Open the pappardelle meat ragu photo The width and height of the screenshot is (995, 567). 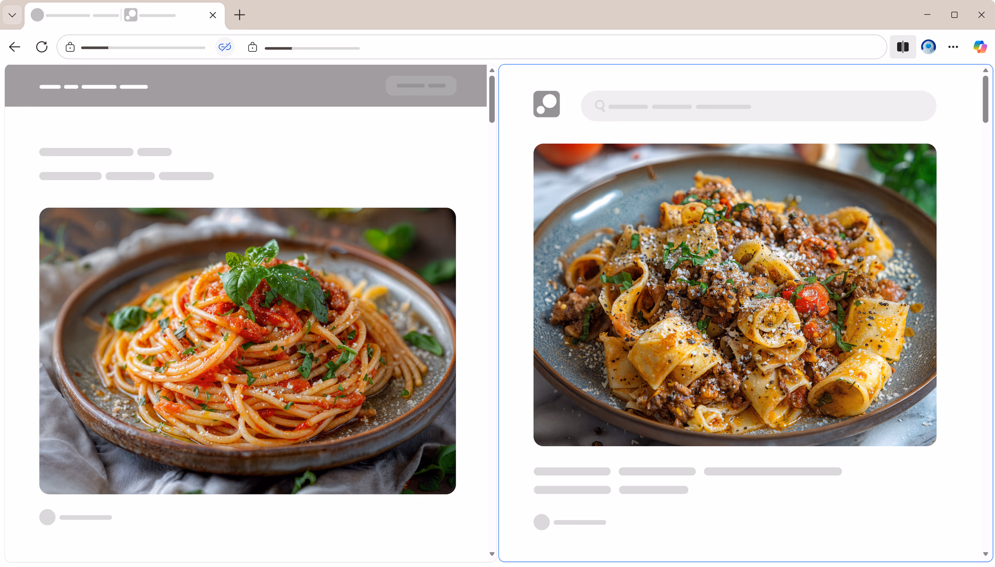click(734, 294)
